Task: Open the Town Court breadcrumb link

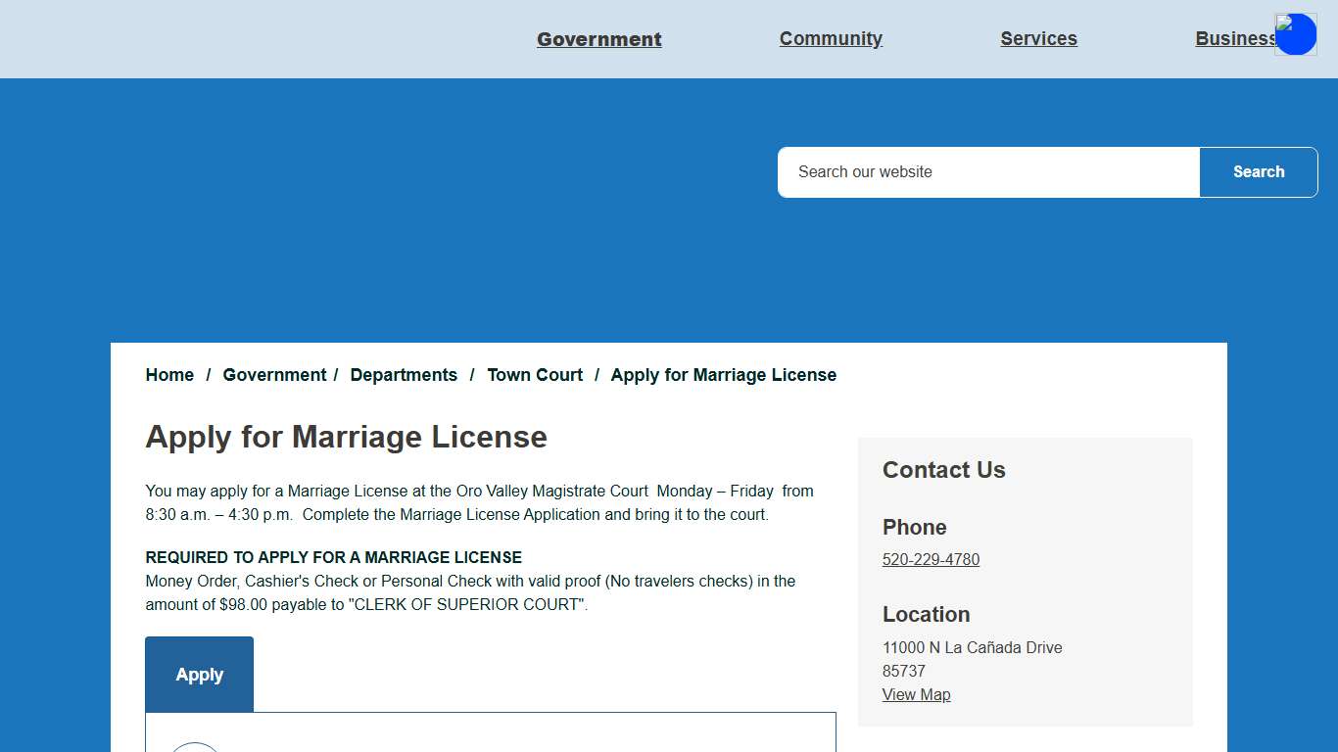Action: (x=535, y=375)
